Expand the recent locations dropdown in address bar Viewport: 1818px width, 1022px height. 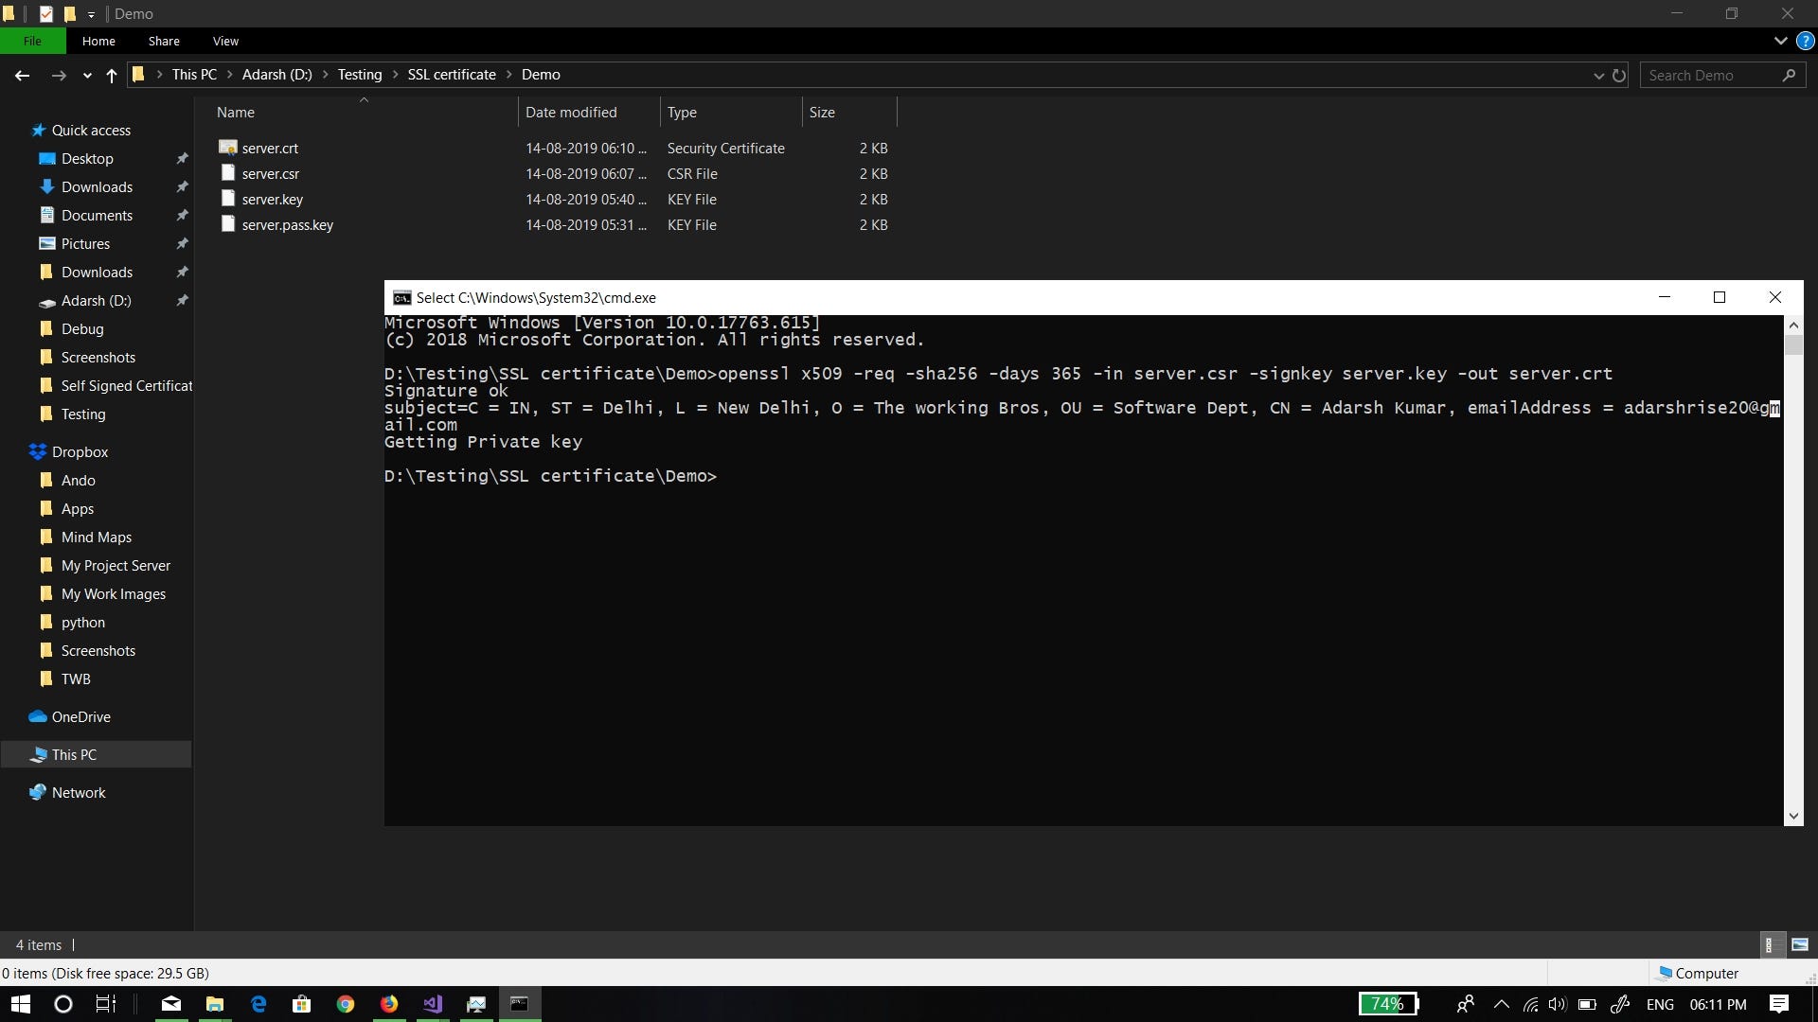(86, 76)
